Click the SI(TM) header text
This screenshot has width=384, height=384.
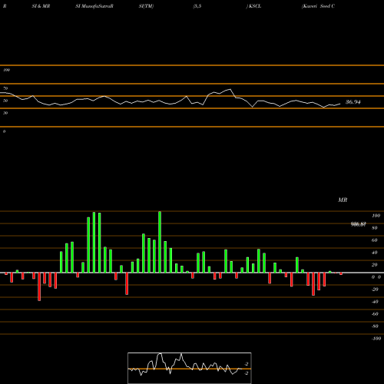146,6
